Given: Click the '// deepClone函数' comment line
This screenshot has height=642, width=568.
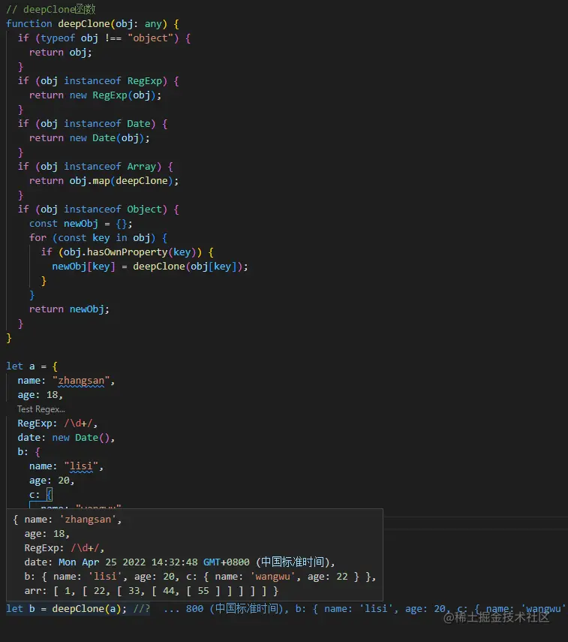Looking at the screenshot, I should tap(51, 9).
